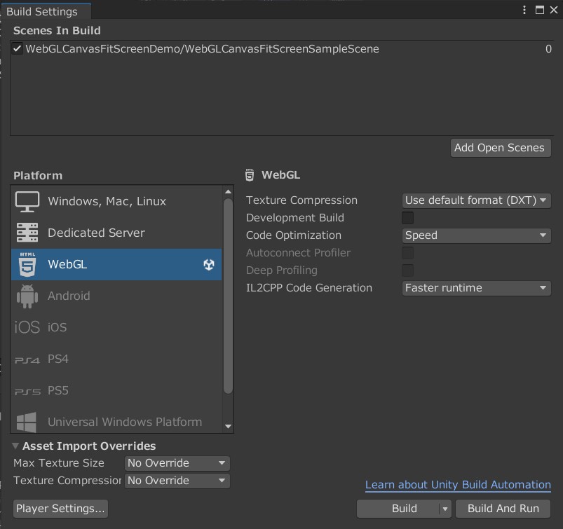Click the Development Build label

pyautogui.click(x=295, y=217)
